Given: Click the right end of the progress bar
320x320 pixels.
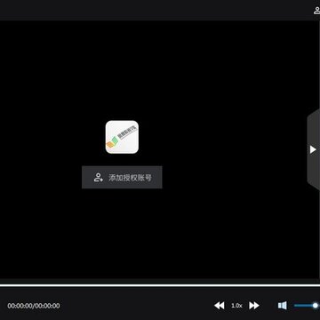Looking at the screenshot, I should [x=318, y=285].
